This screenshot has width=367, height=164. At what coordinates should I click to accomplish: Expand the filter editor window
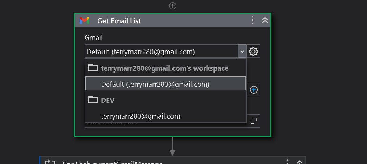[253, 121]
